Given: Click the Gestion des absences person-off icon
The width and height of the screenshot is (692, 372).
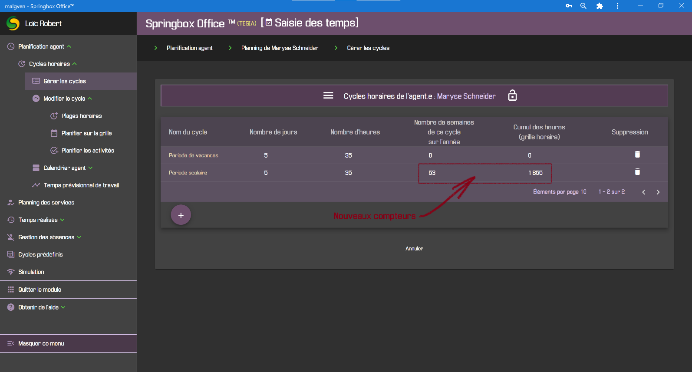Looking at the screenshot, I should click(x=11, y=237).
